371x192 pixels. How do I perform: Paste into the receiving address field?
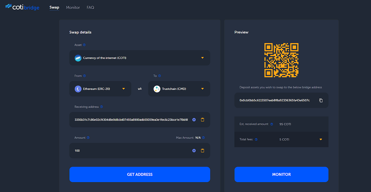point(202,120)
